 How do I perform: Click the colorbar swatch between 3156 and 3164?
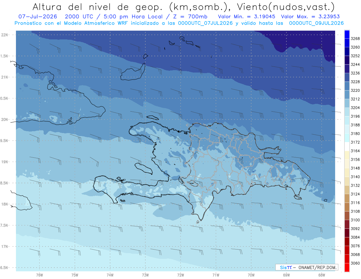tap(347, 155)
